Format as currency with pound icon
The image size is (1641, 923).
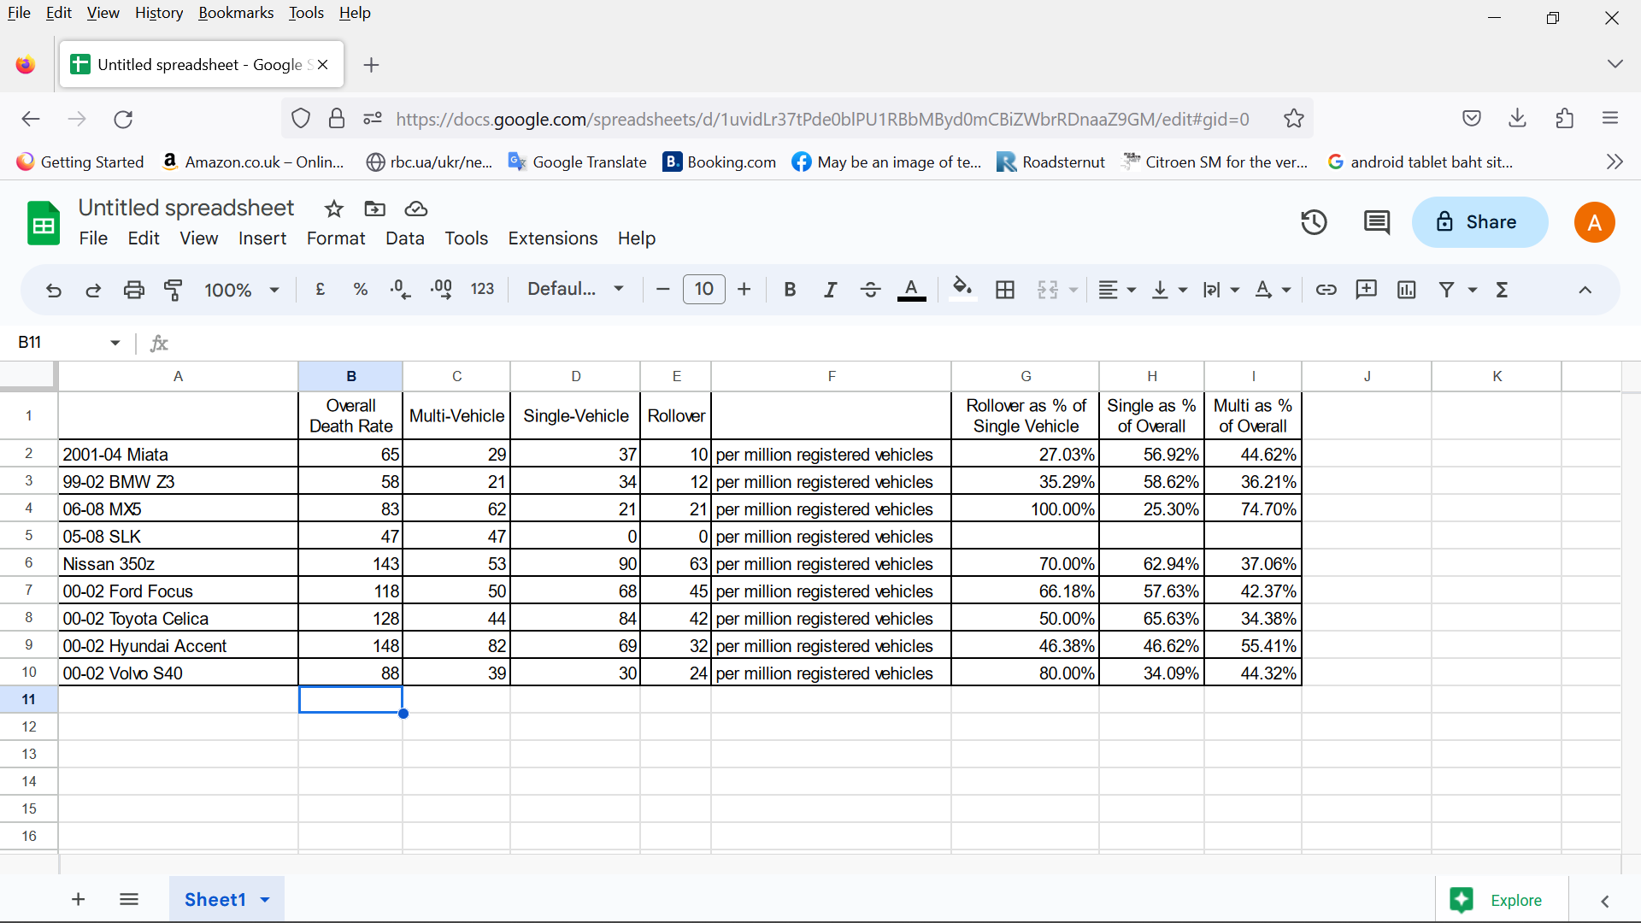321,290
